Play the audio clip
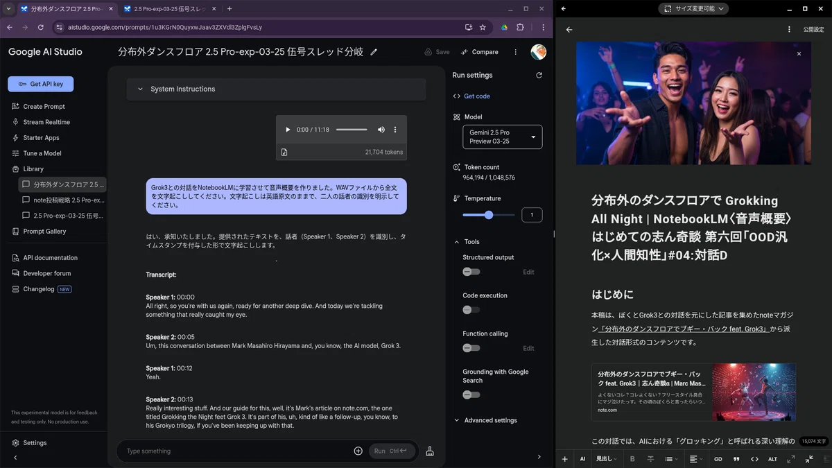Screen dimensions: 832x468 tap(288, 130)
